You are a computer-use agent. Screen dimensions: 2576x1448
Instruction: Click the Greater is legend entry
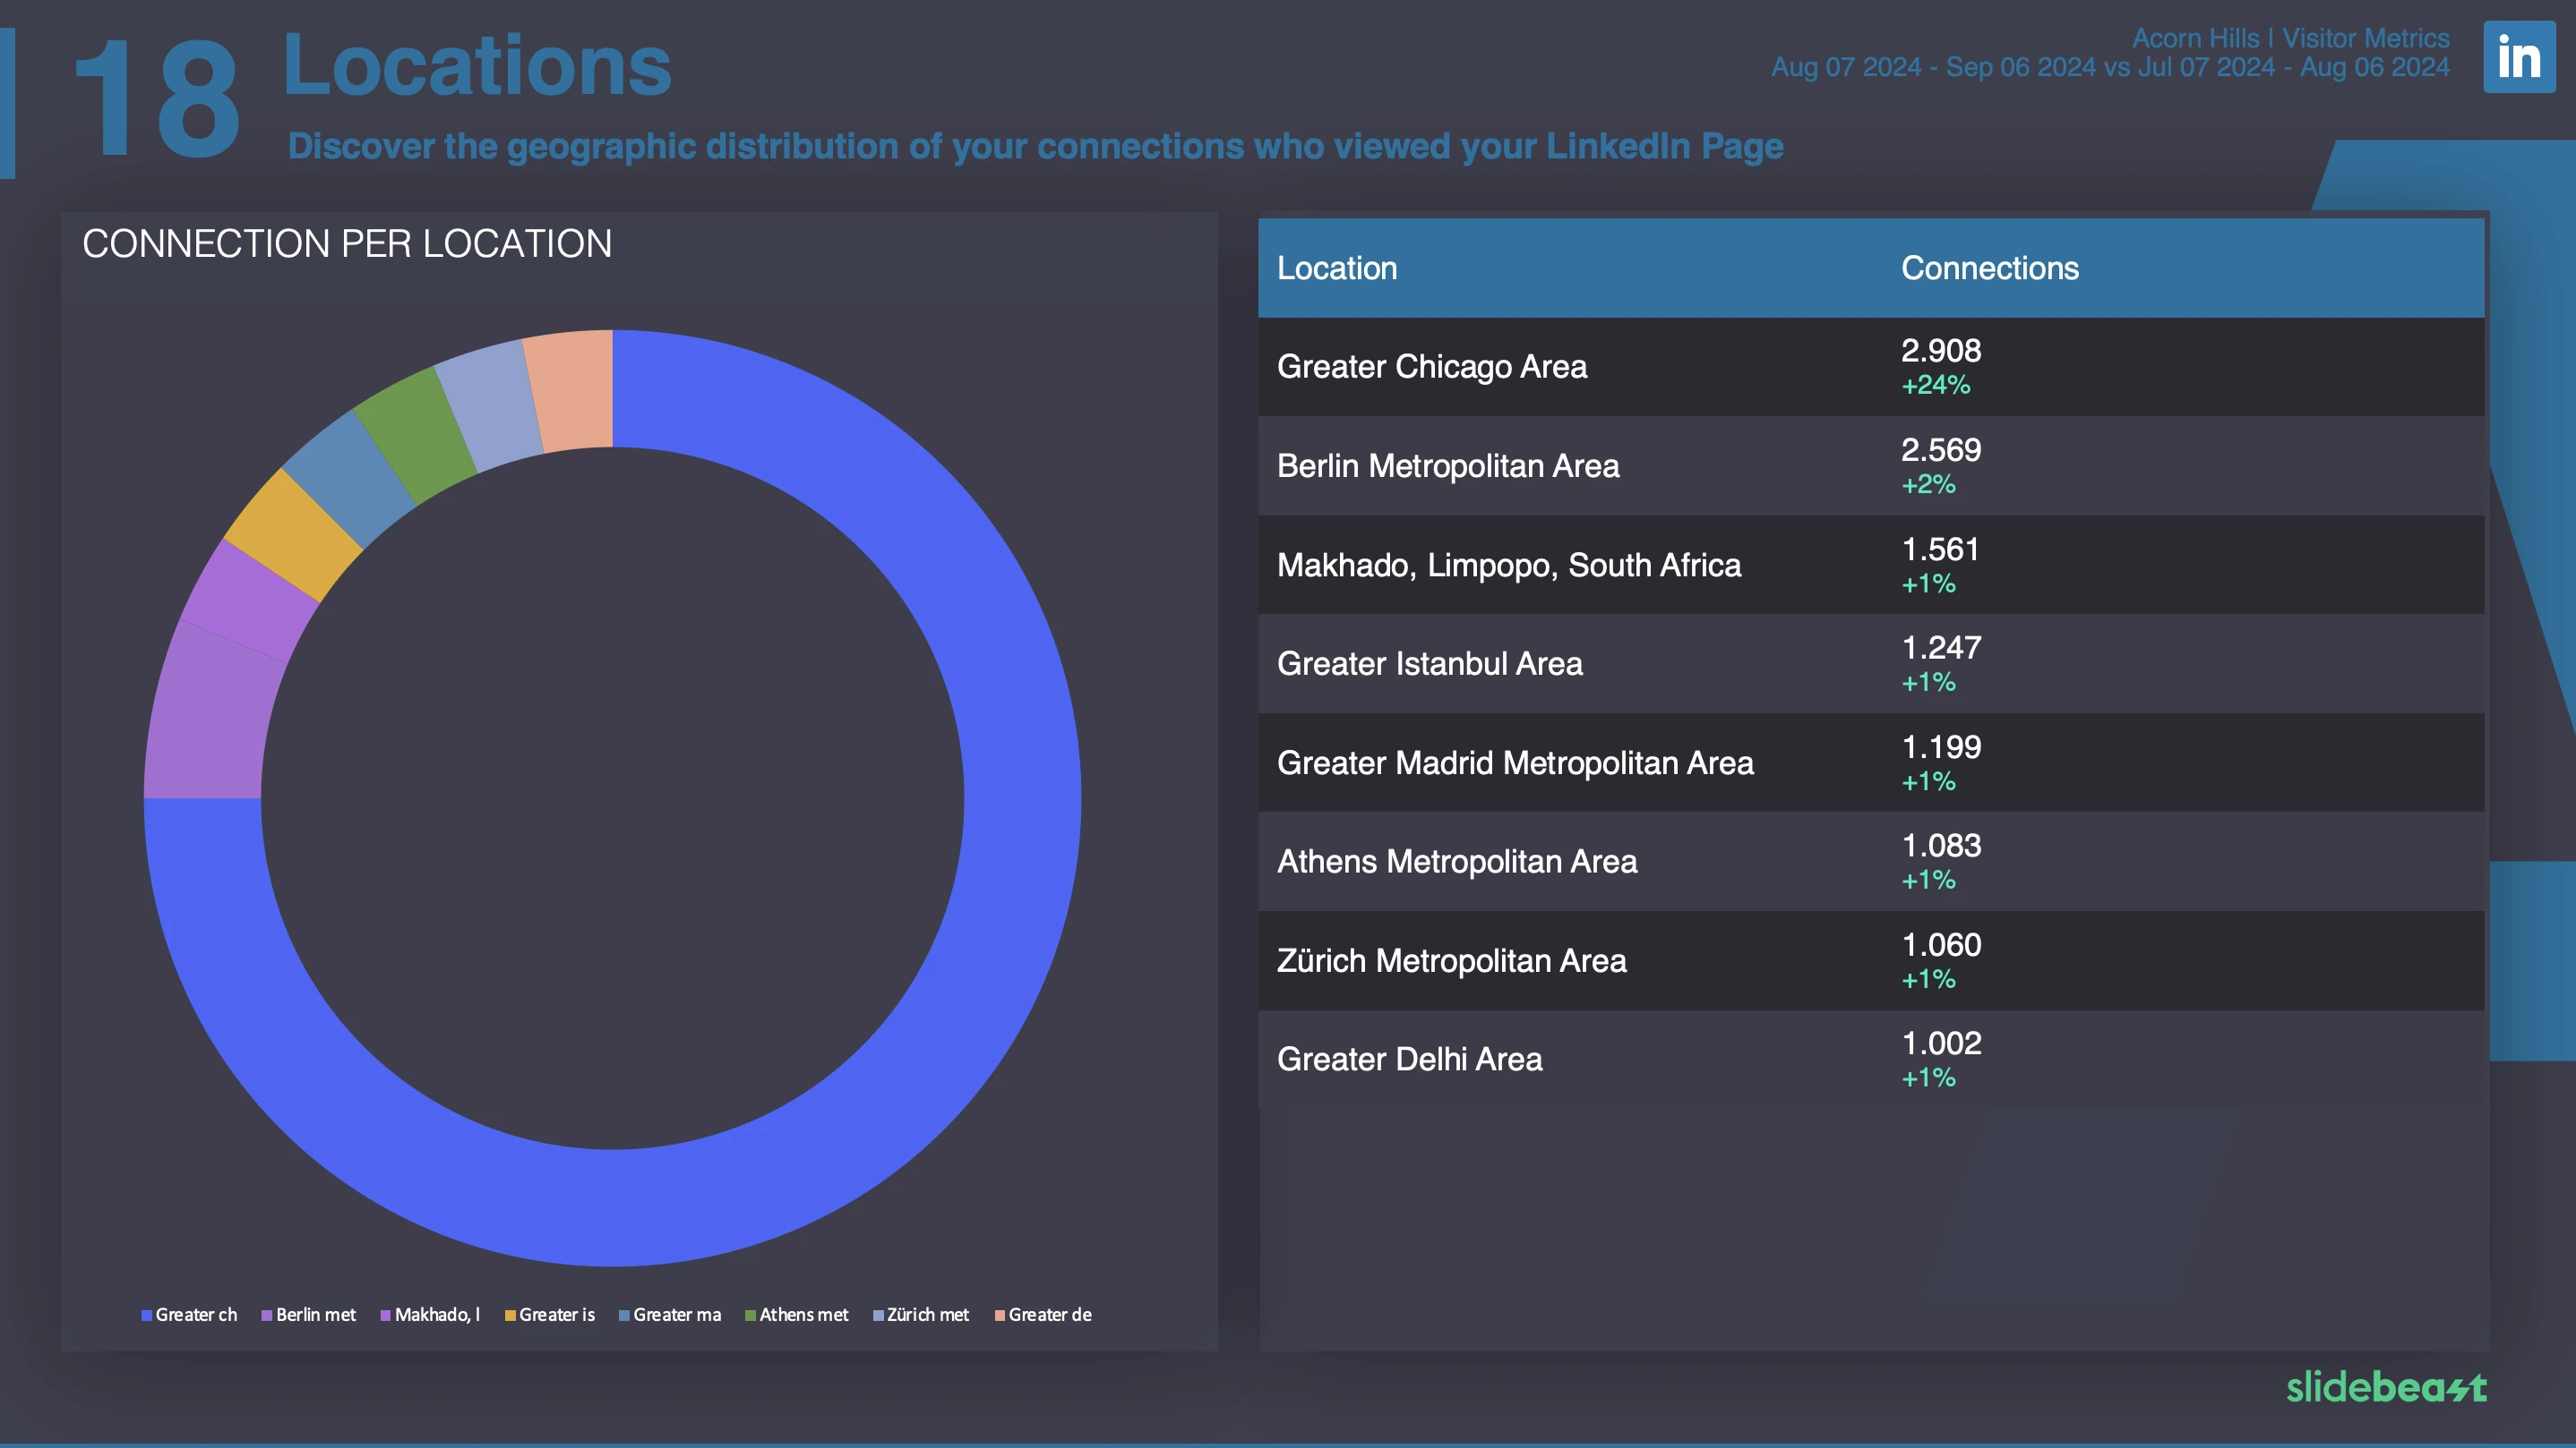click(x=550, y=1315)
